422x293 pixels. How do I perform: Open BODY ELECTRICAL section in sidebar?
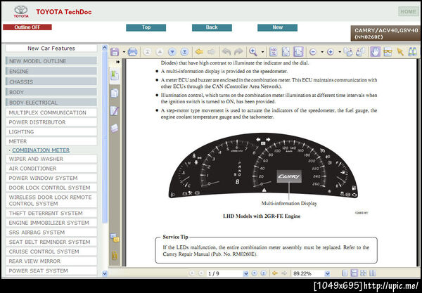[51, 103]
